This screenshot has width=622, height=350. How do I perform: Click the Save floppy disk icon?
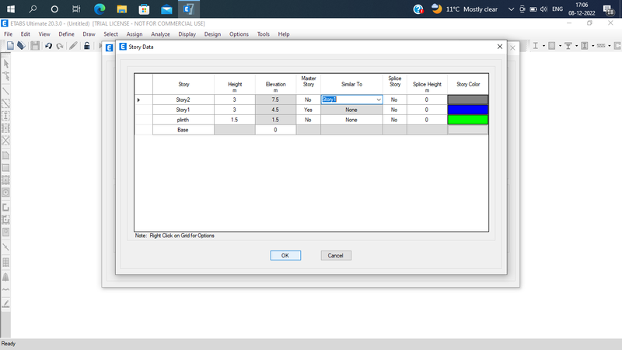[35, 46]
